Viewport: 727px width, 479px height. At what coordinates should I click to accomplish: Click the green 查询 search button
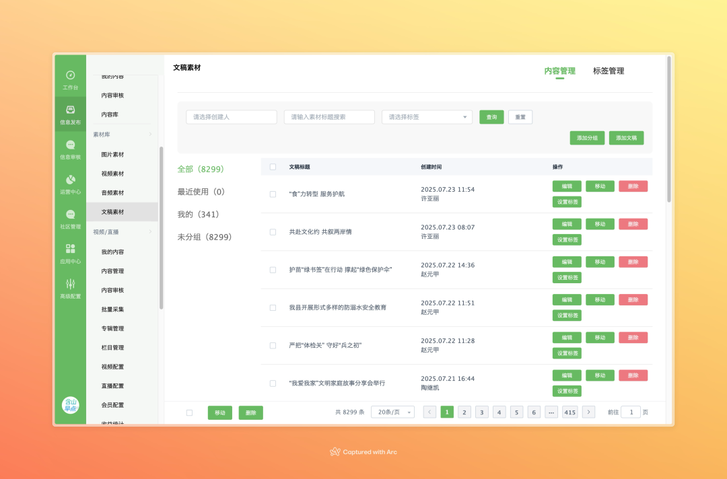click(x=491, y=117)
